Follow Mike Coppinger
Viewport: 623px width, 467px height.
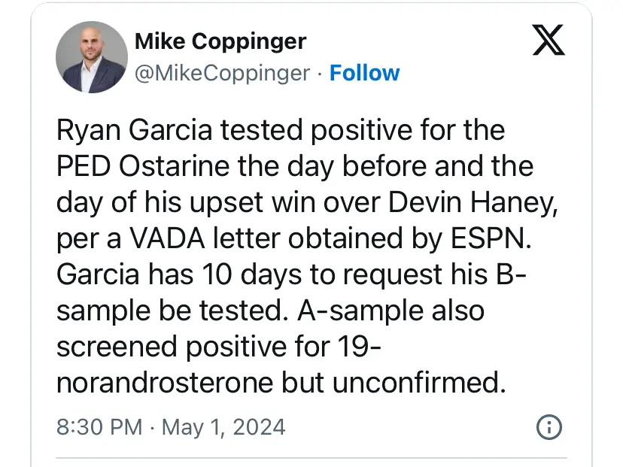click(x=365, y=73)
